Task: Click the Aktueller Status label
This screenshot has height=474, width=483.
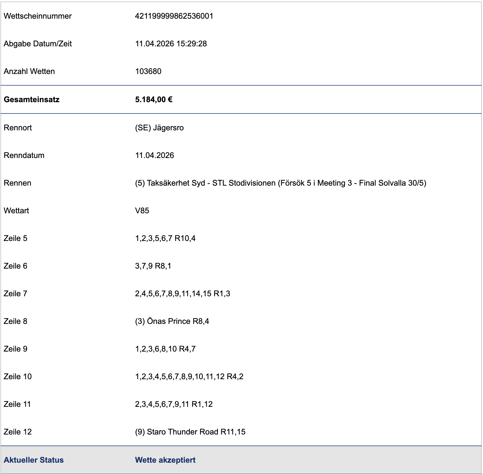Action: click(34, 460)
